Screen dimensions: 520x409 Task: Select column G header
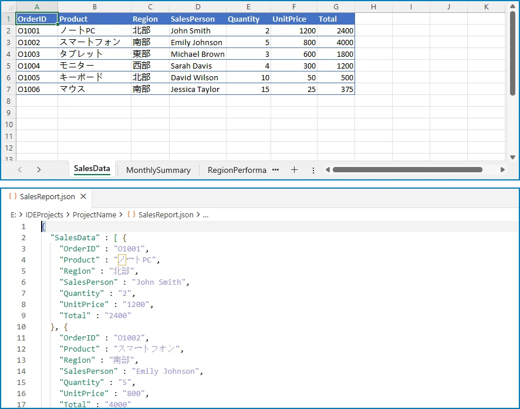tap(336, 6)
